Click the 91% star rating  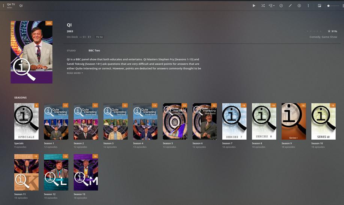tap(332, 31)
